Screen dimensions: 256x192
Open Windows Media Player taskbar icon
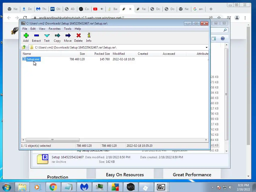tap(37, 187)
